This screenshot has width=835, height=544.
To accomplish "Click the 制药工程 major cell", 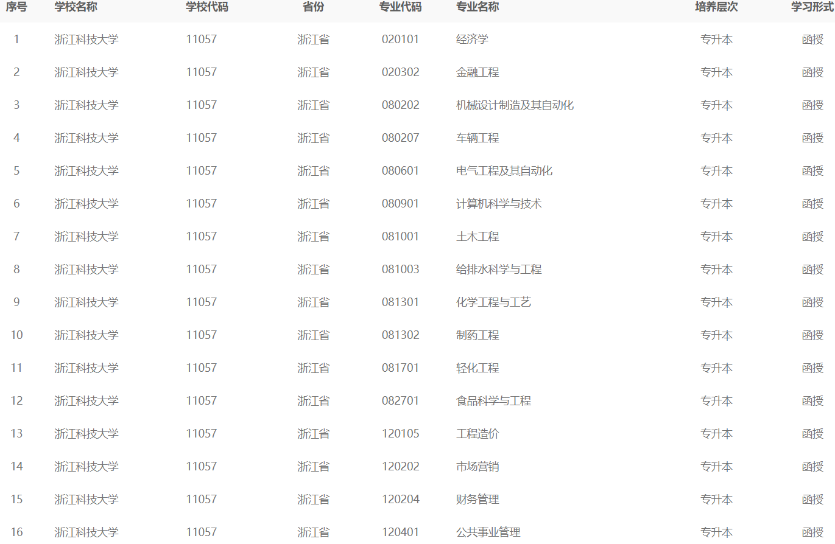I will 477,335.
